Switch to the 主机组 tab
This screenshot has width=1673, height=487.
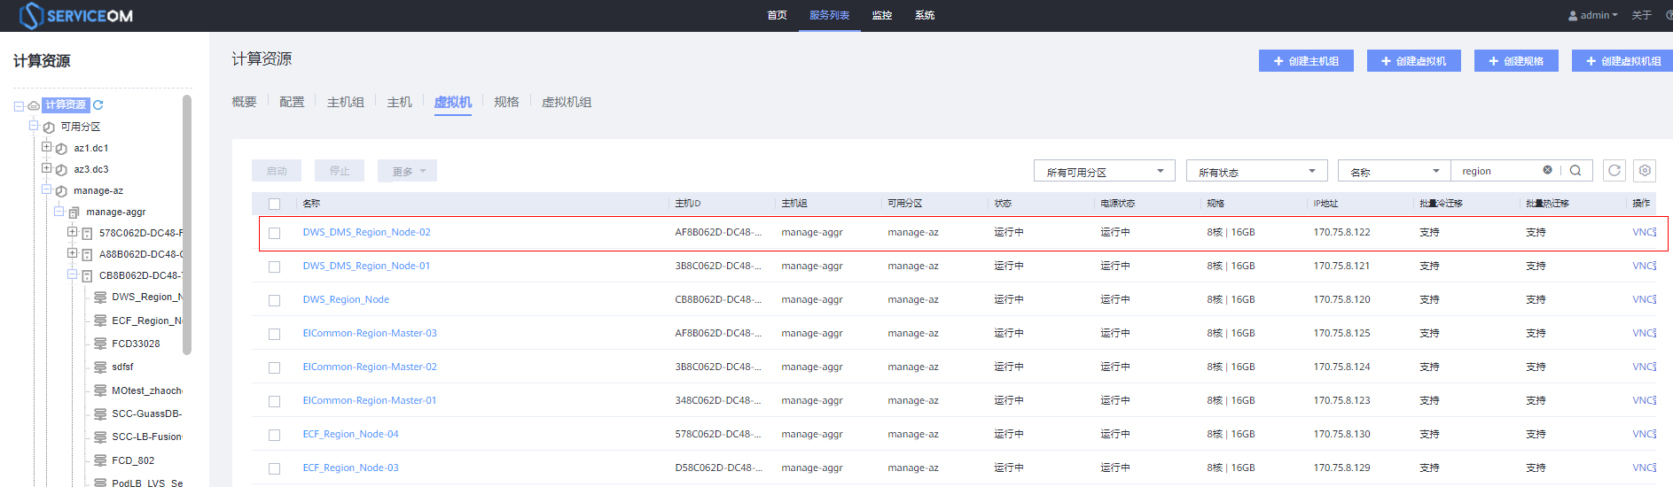click(x=346, y=102)
